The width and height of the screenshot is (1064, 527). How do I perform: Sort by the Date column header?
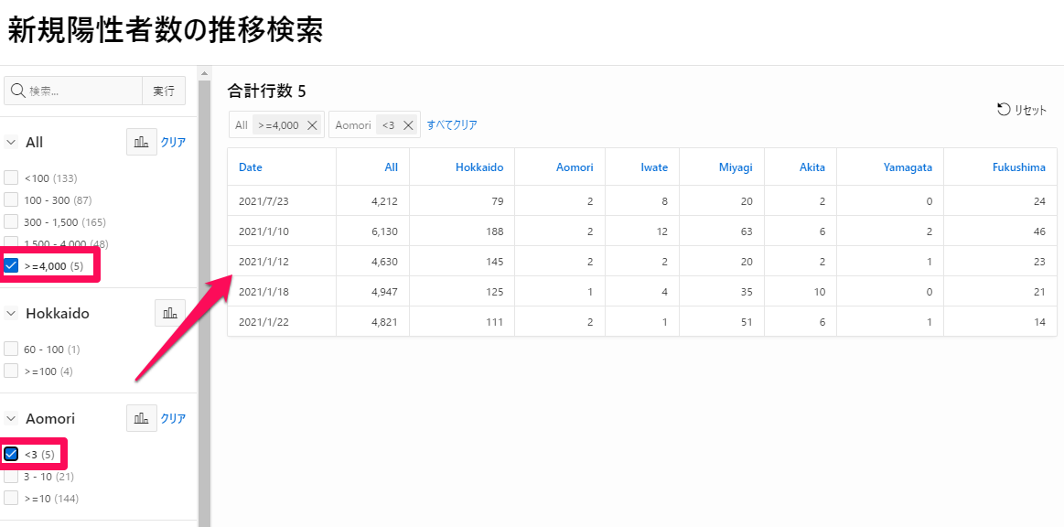click(x=251, y=167)
